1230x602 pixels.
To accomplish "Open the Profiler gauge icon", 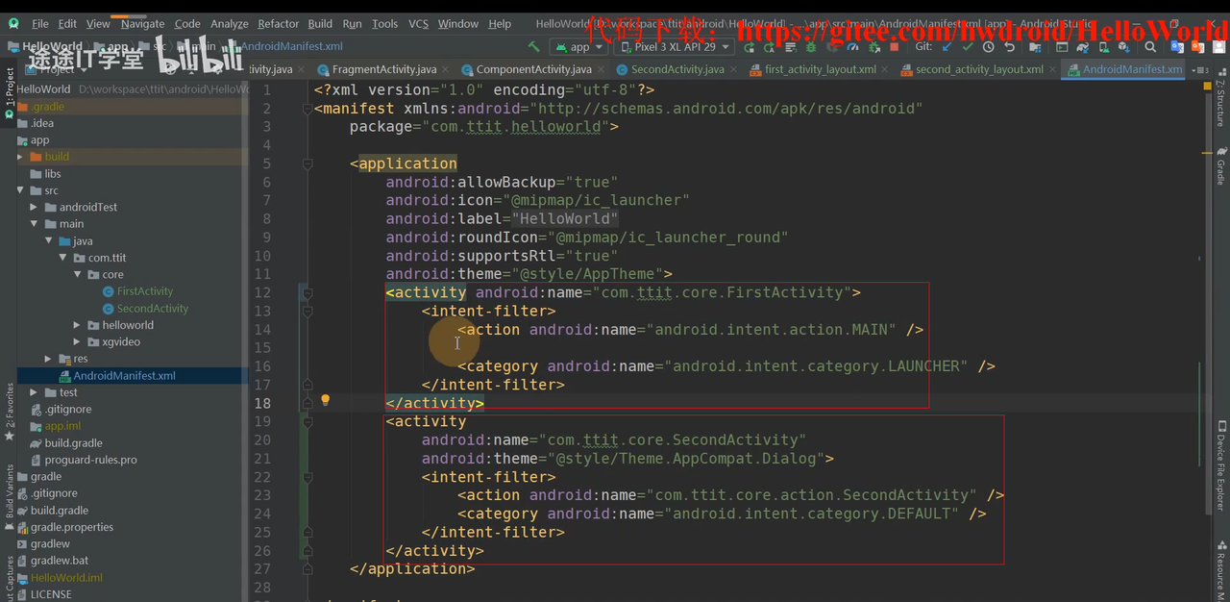I will point(852,46).
